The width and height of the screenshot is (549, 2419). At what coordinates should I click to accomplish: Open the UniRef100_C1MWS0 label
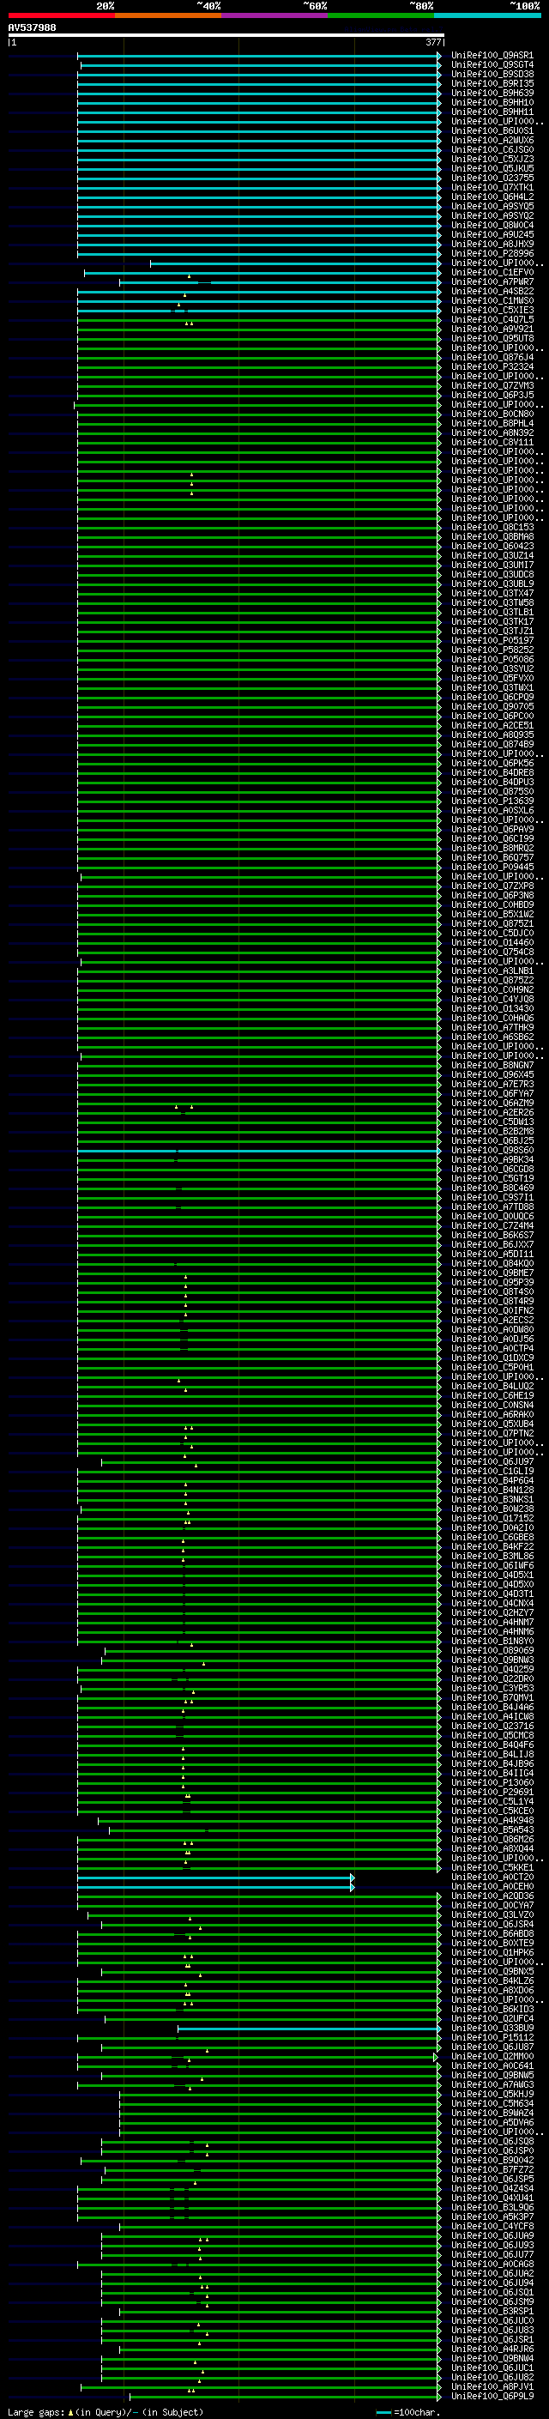point(492,300)
